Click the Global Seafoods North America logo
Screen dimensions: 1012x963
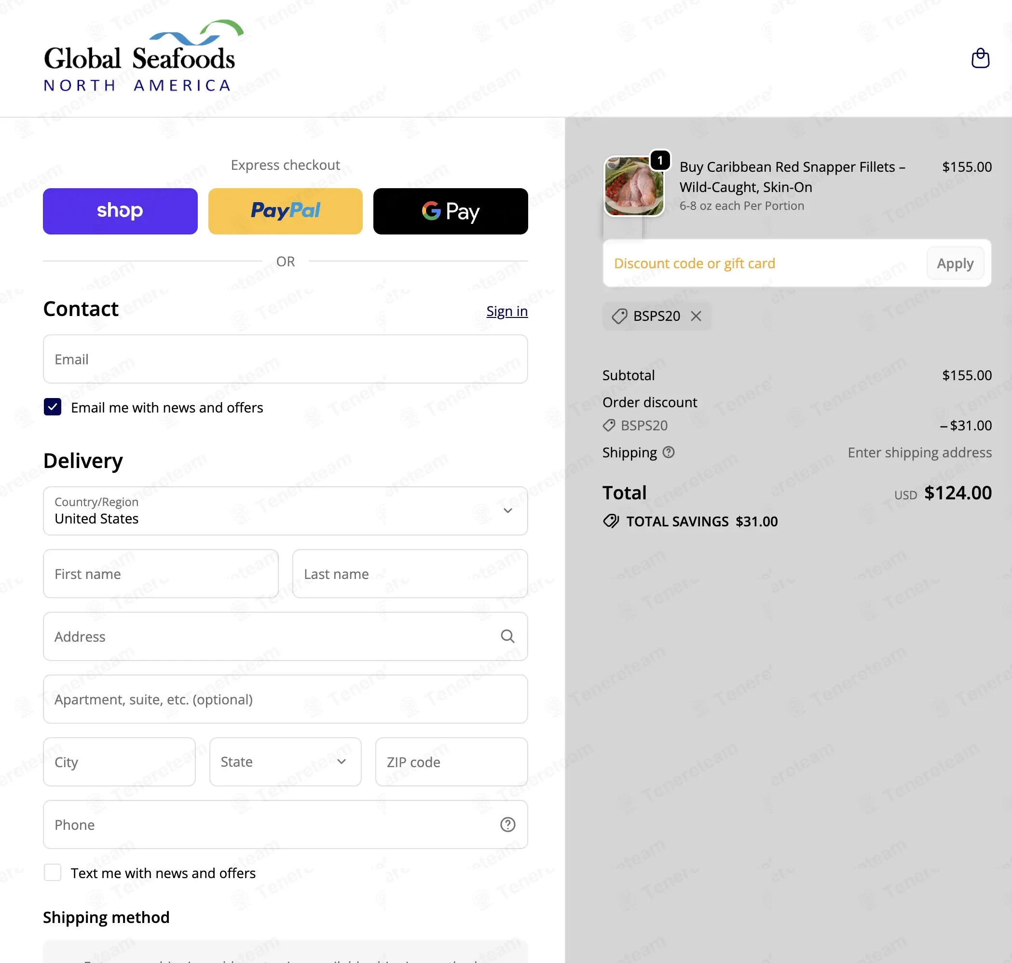tap(143, 56)
